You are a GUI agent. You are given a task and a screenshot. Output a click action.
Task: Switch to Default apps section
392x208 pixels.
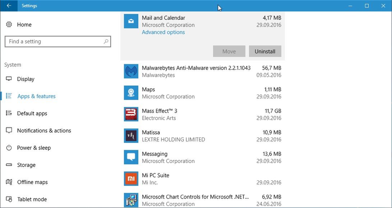coord(32,113)
